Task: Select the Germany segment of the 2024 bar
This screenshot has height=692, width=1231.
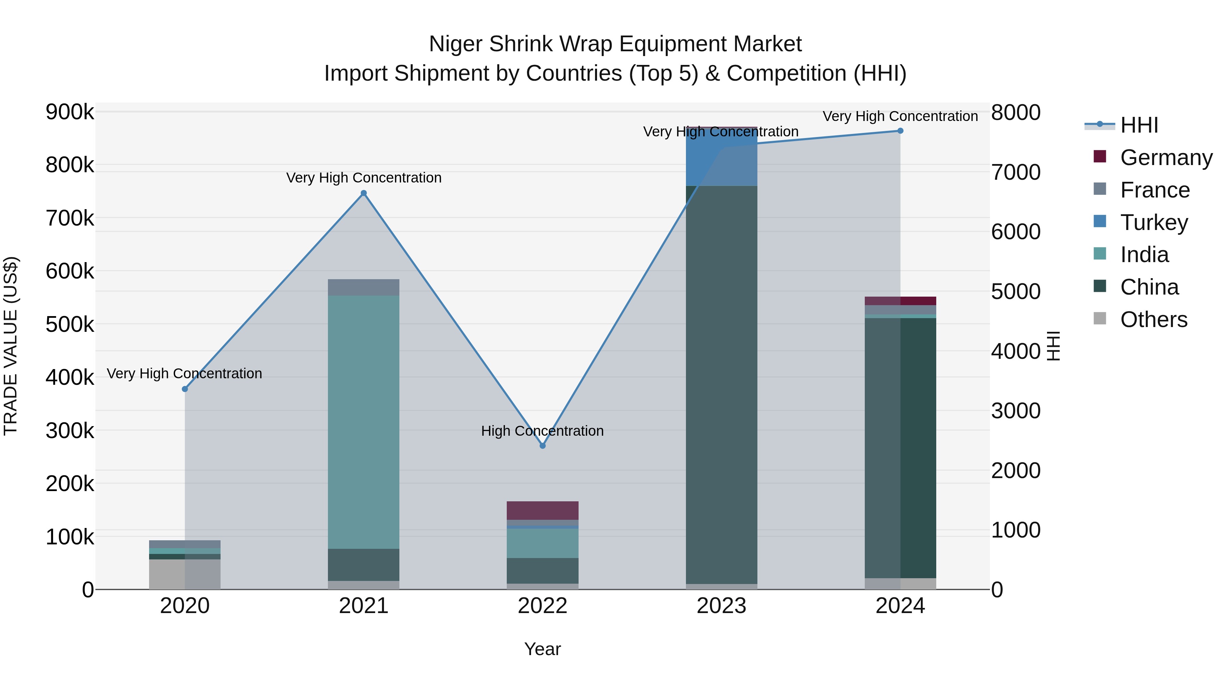Action: click(900, 301)
